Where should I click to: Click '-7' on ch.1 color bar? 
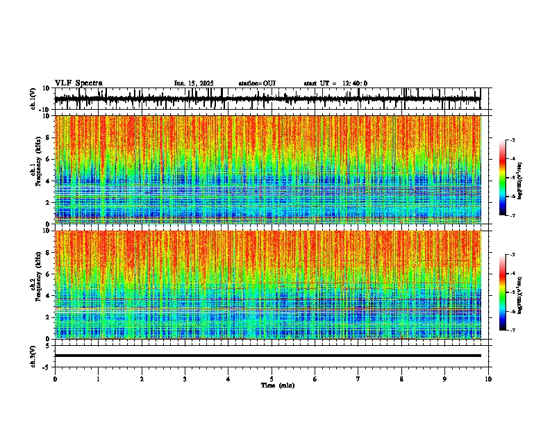click(512, 216)
